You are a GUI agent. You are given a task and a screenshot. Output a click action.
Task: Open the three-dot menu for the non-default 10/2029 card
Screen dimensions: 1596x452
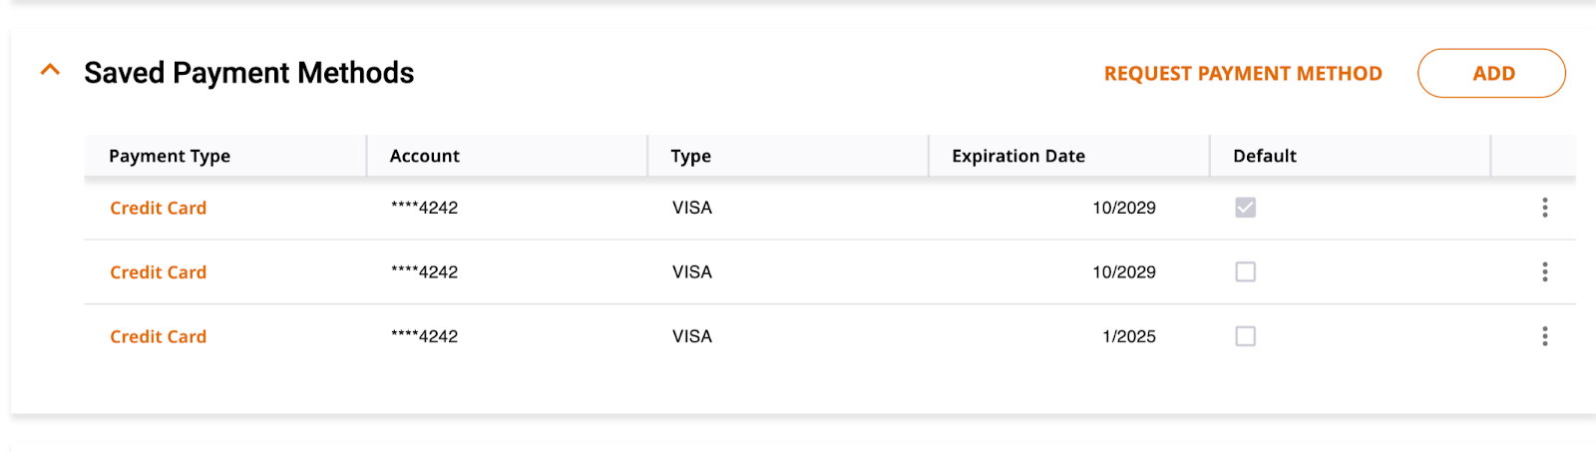pos(1544,271)
